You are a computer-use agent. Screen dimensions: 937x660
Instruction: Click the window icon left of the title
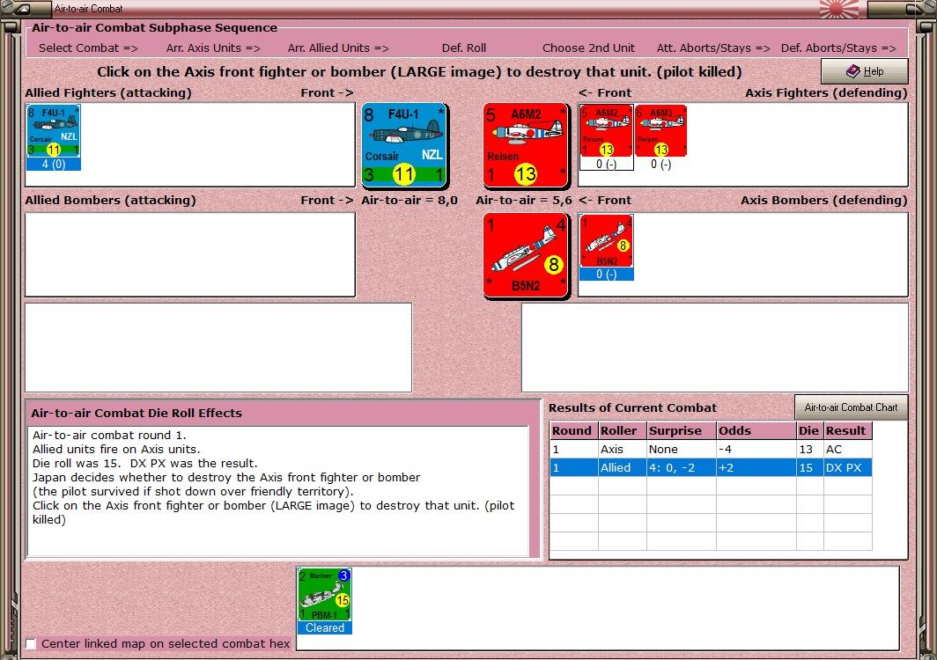[x=23, y=9]
